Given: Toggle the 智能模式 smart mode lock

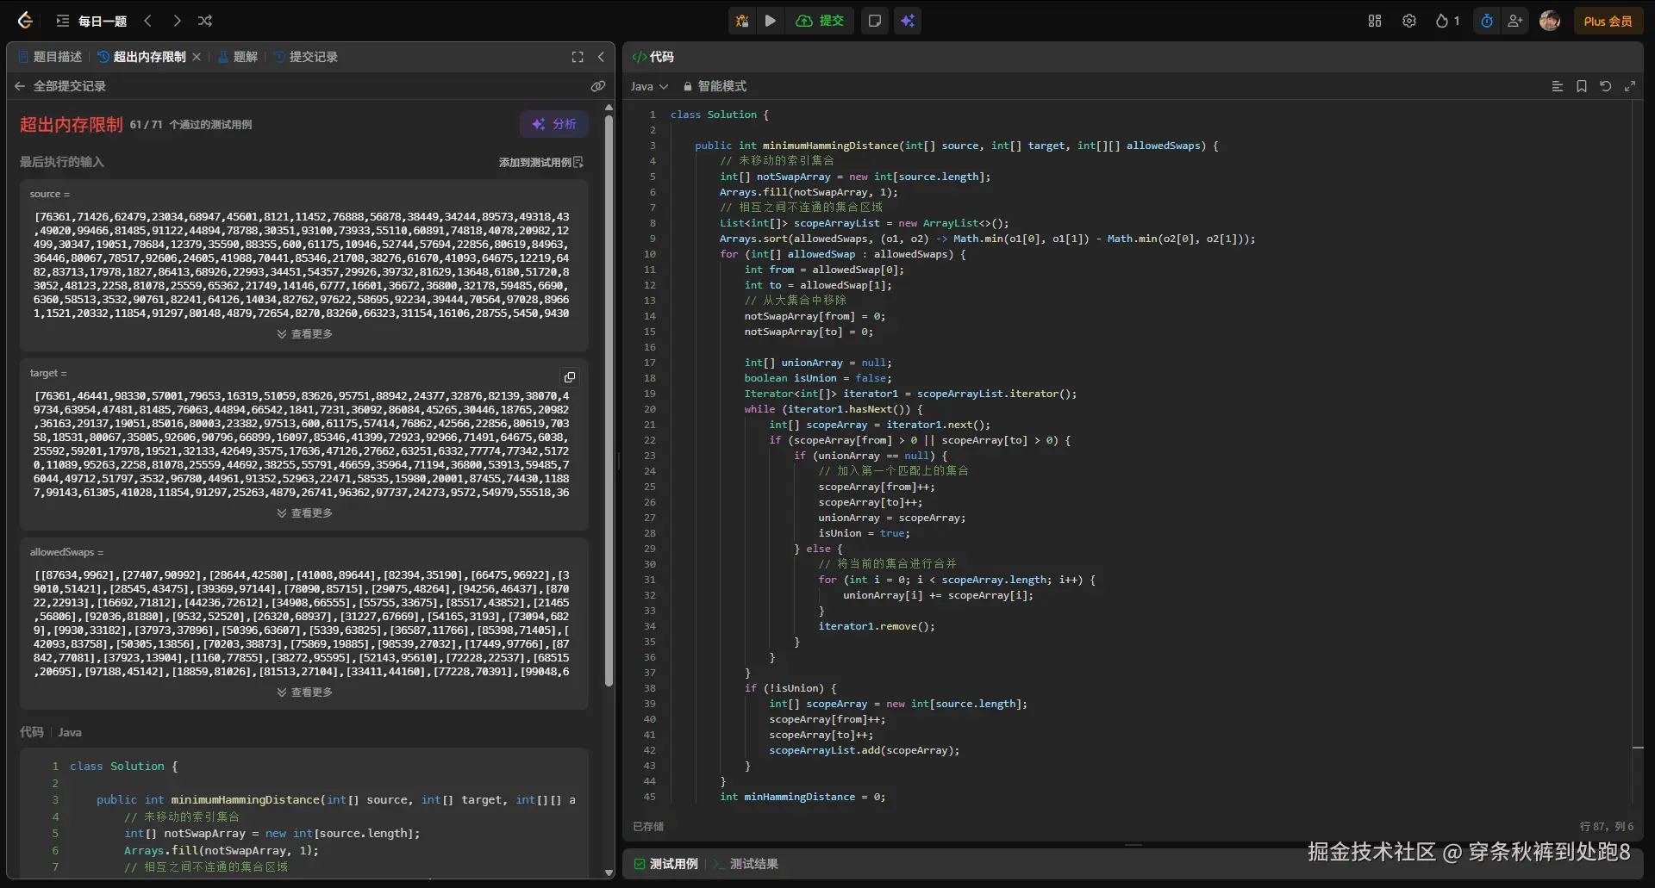Looking at the screenshot, I should coord(714,86).
